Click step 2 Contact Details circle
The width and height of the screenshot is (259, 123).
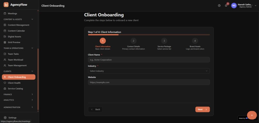point(133,41)
